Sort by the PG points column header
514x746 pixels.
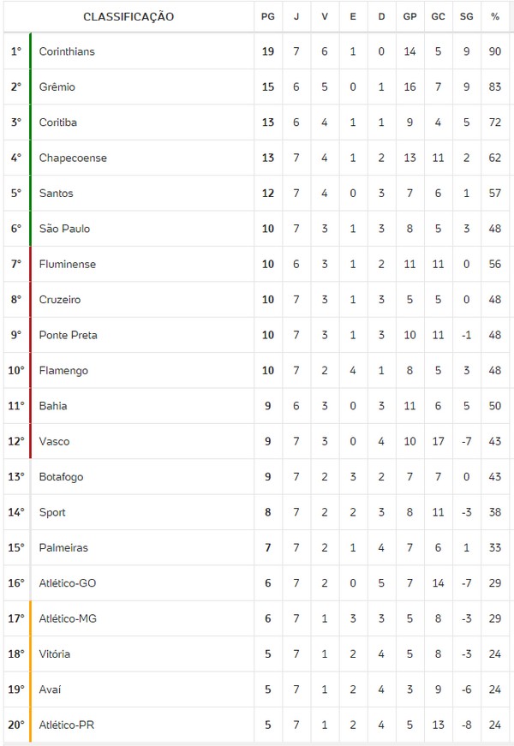268,17
